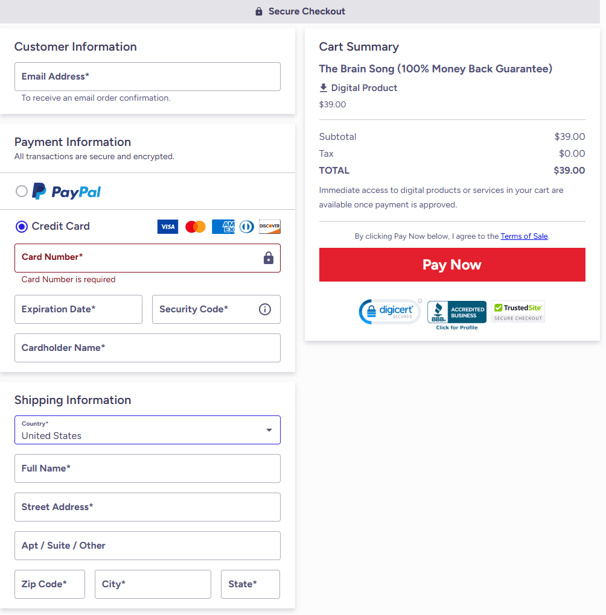This screenshot has width=606, height=615.
Task: Select the Visa card icon
Action: click(168, 226)
